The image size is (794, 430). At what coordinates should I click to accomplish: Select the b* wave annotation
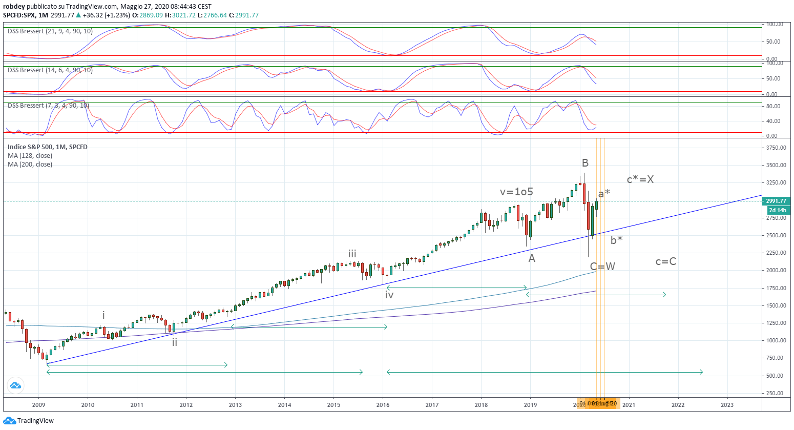click(617, 240)
